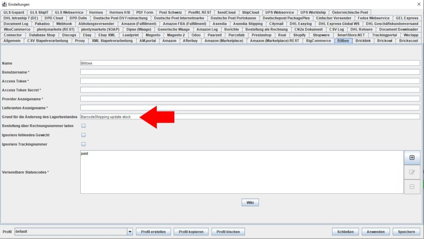The image size is (424, 239).
Task: Apply settings with Anwenden
Action: tap(376, 232)
